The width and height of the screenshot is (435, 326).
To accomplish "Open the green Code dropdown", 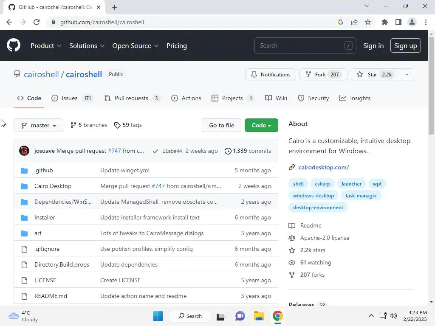I will (x=261, y=125).
